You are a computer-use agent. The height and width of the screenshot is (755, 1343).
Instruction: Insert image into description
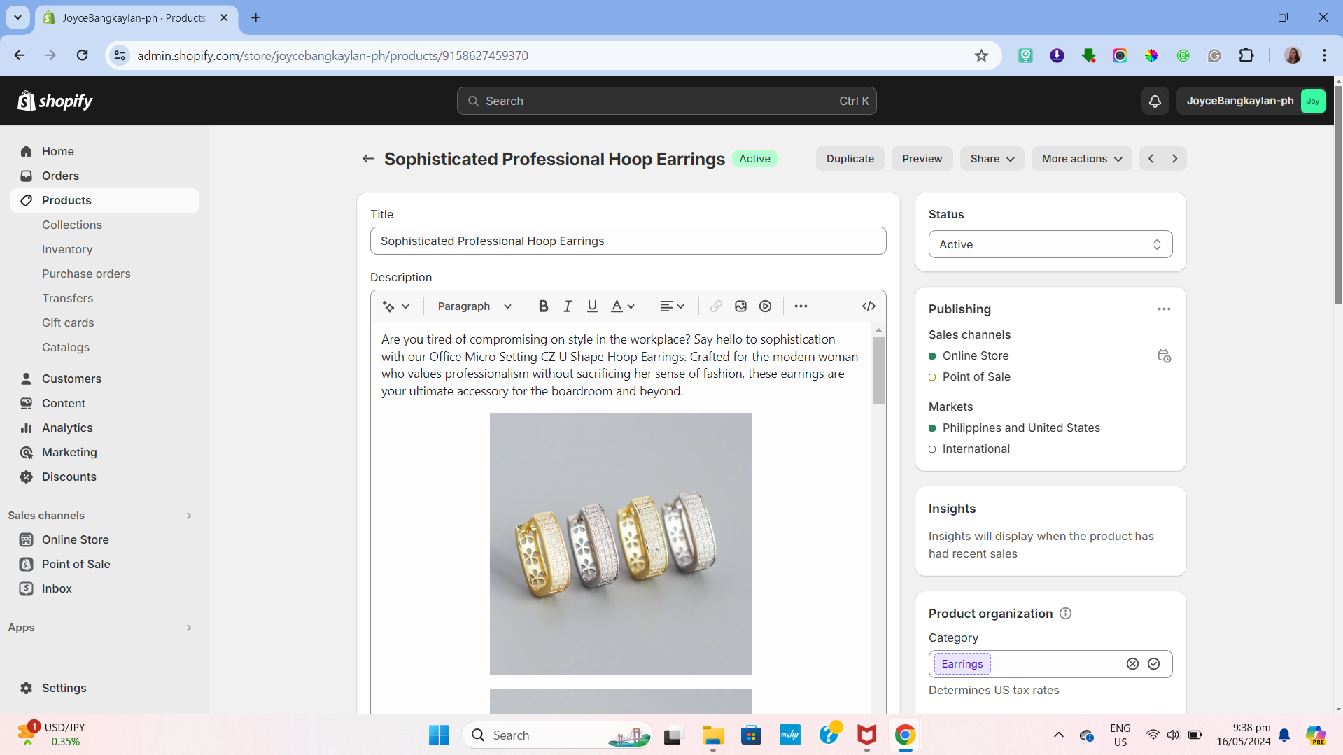[x=740, y=306]
